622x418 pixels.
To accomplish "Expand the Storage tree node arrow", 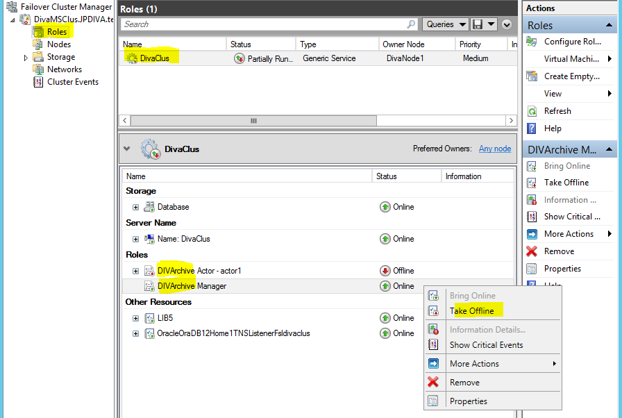I will (x=26, y=58).
